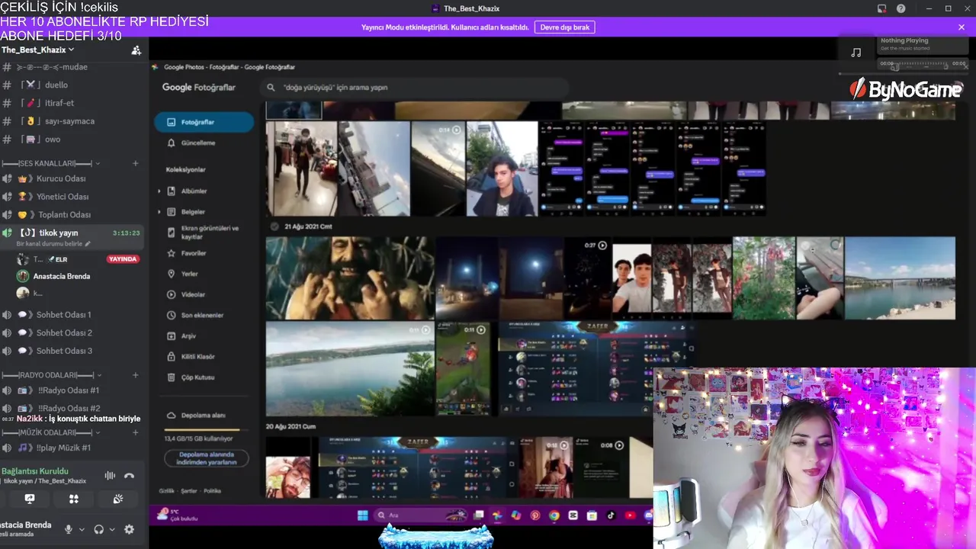Click YAYINDA live badge
The image size is (976, 549).
(x=123, y=259)
